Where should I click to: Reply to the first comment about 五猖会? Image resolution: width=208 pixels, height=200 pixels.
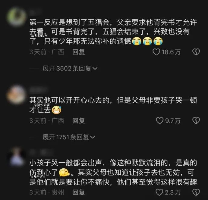[x=79, y=52]
